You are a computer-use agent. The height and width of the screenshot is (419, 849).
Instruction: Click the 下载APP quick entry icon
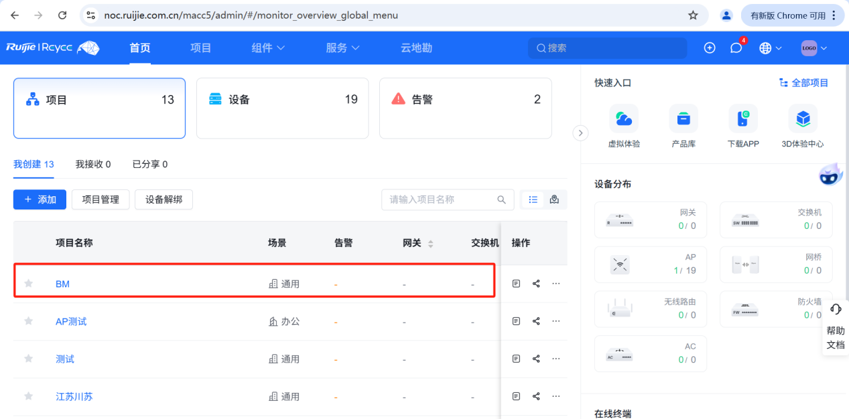click(x=742, y=116)
